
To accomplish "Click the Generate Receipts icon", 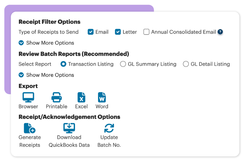I will tap(29, 128).
